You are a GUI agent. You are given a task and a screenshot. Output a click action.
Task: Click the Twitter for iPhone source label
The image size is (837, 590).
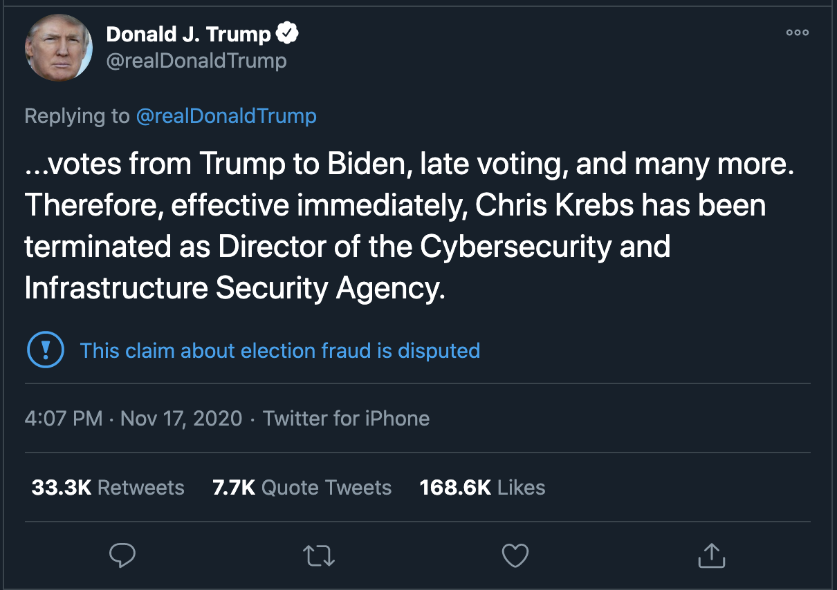(346, 418)
